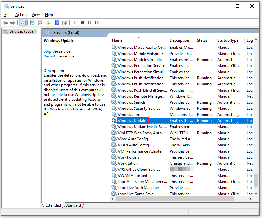This screenshot has height=218, width=262.
Task: Click Stop the service link
Action: pyautogui.click(x=48, y=51)
